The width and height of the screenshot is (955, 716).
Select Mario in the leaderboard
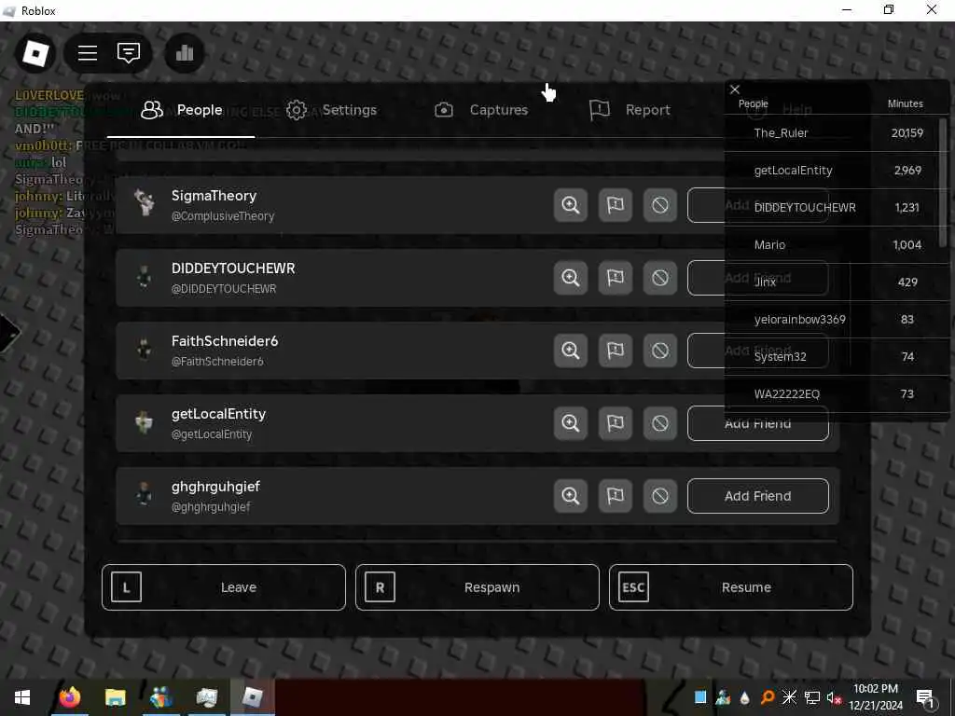[x=836, y=245]
